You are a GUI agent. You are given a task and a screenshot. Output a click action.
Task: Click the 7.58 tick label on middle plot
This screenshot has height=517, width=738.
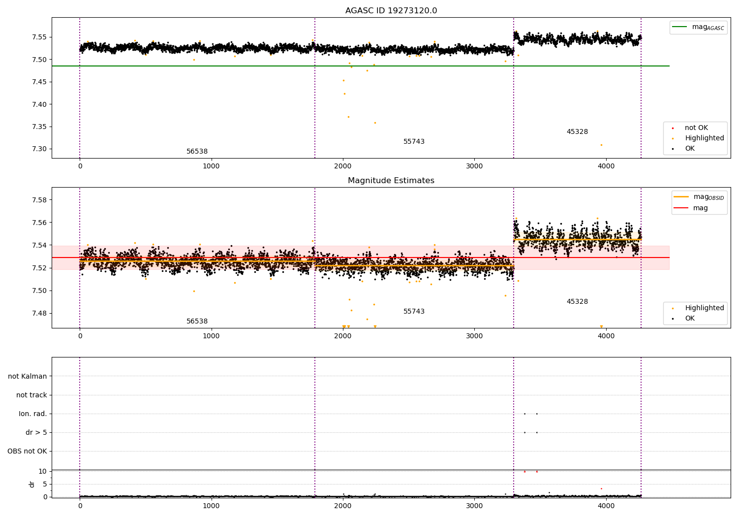(x=39, y=200)
